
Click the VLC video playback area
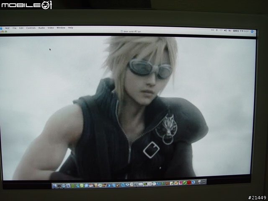tap(127, 108)
